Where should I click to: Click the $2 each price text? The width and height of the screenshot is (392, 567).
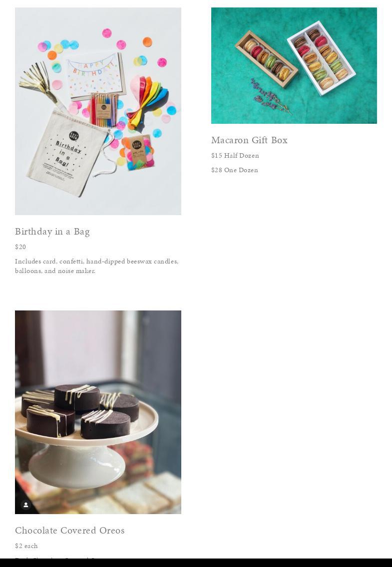point(26,546)
